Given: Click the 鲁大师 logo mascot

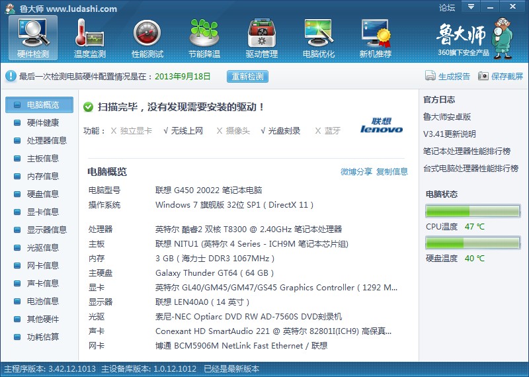Looking at the screenshot, I should 503,38.
